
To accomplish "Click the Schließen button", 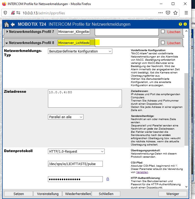I will 106,194.
